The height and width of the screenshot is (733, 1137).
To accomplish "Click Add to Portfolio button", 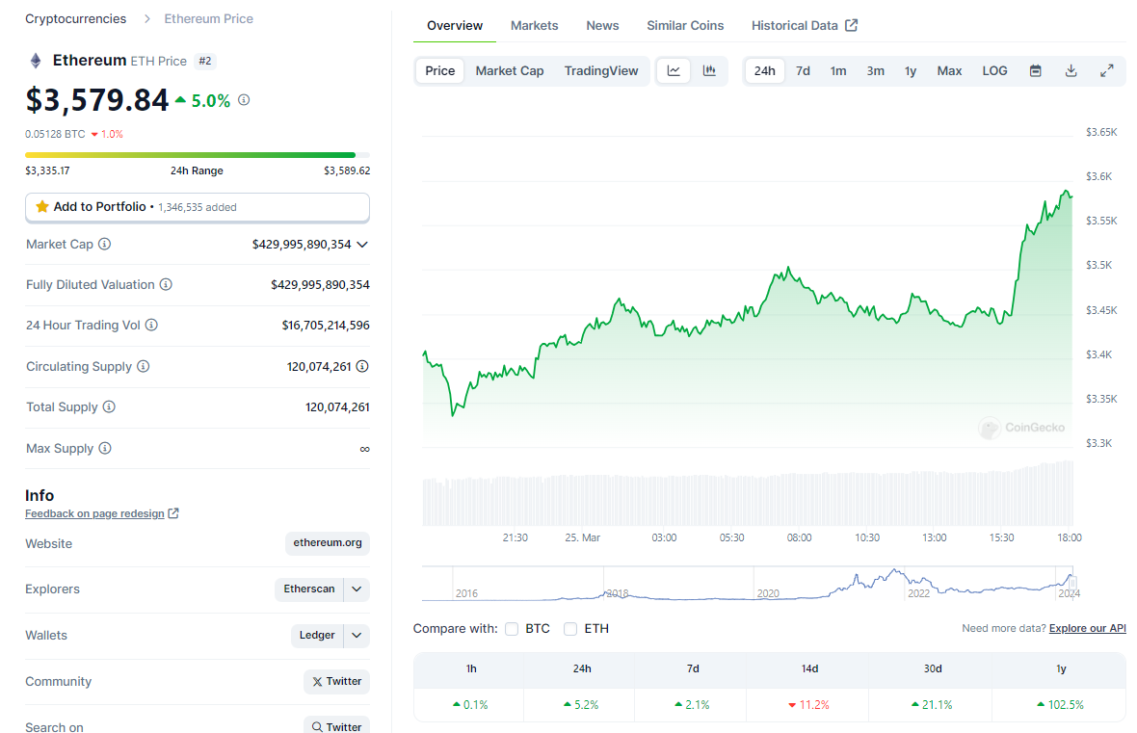I will point(198,207).
